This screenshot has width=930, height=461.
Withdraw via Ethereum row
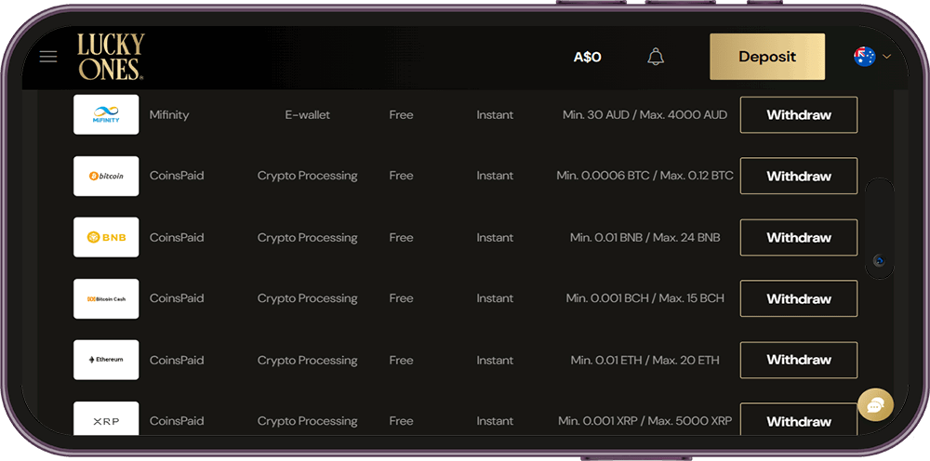(798, 360)
